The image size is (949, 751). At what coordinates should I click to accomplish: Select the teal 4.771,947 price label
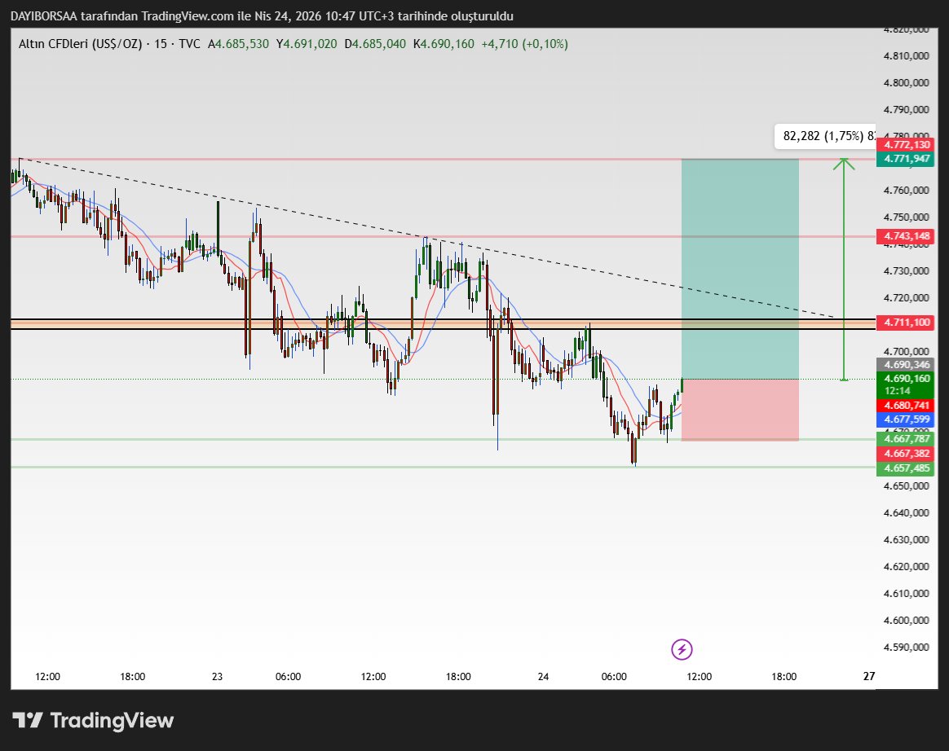pyautogui.click(x=906, y=159)
